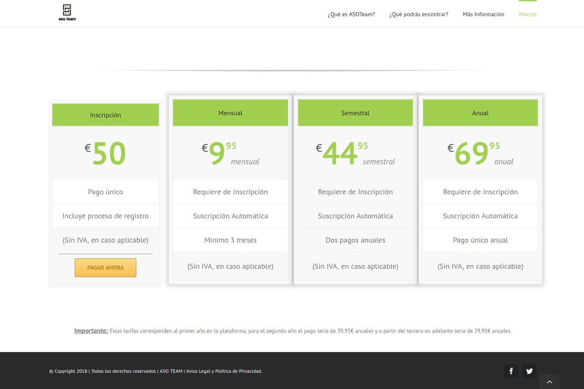Go to Más Información menu item
584x389 pixels.
(x=483, y=14)
